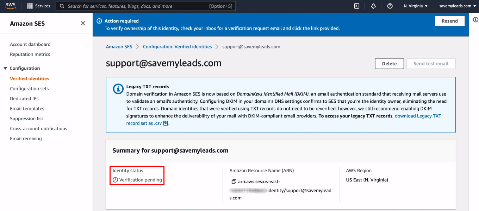
Task: Click the Delete button
Action: pyautogui.click(x=390, y=64)
